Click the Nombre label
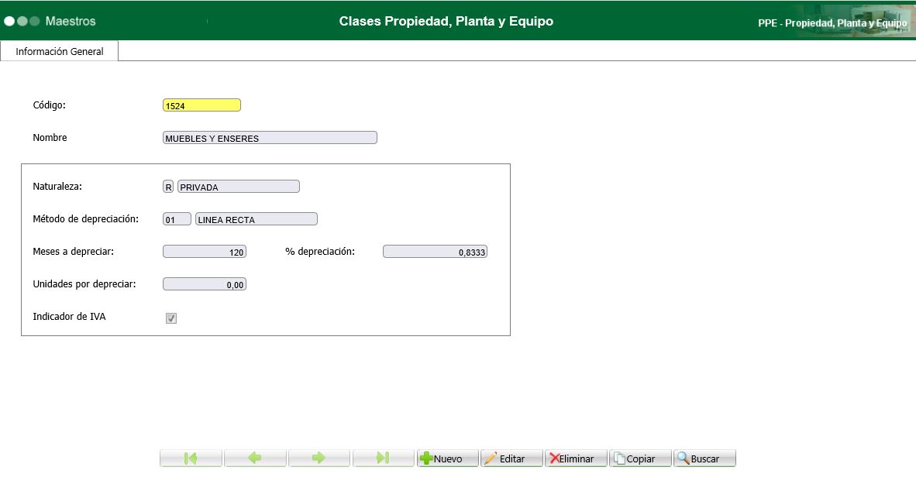Screen dimensions: 916x498 50,138
